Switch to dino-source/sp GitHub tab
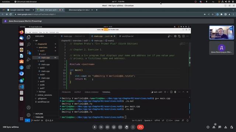The width and height of the screenshot is (236, 132). (x=79, y=10)
